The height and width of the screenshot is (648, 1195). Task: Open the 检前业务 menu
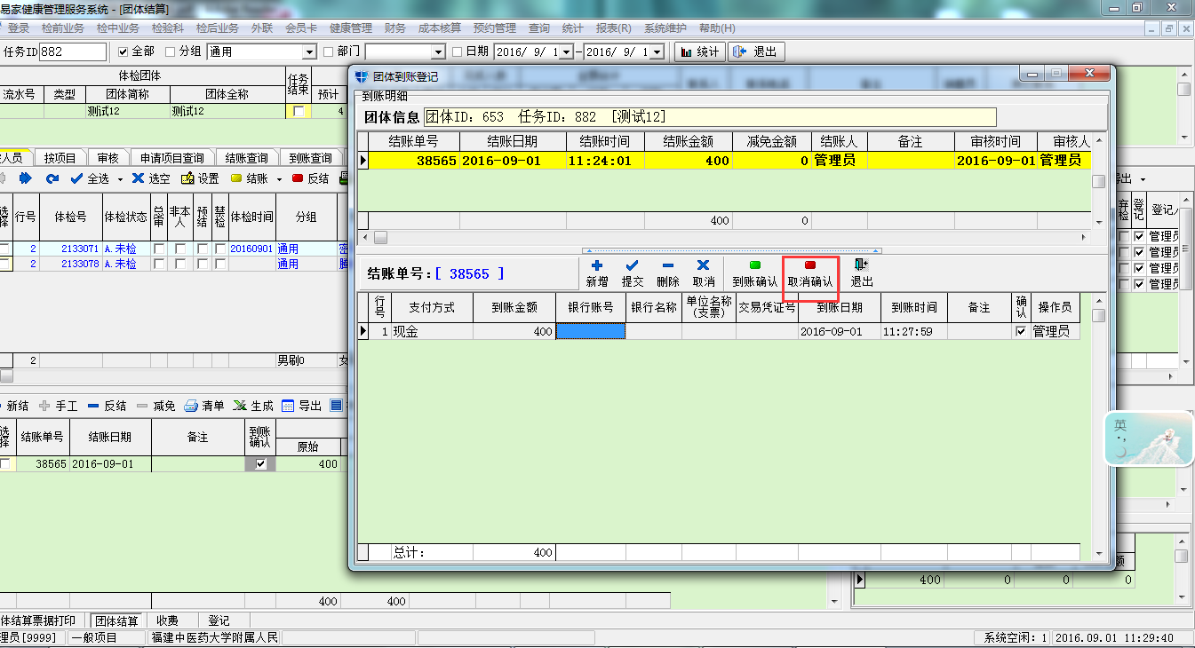point(63,28)
